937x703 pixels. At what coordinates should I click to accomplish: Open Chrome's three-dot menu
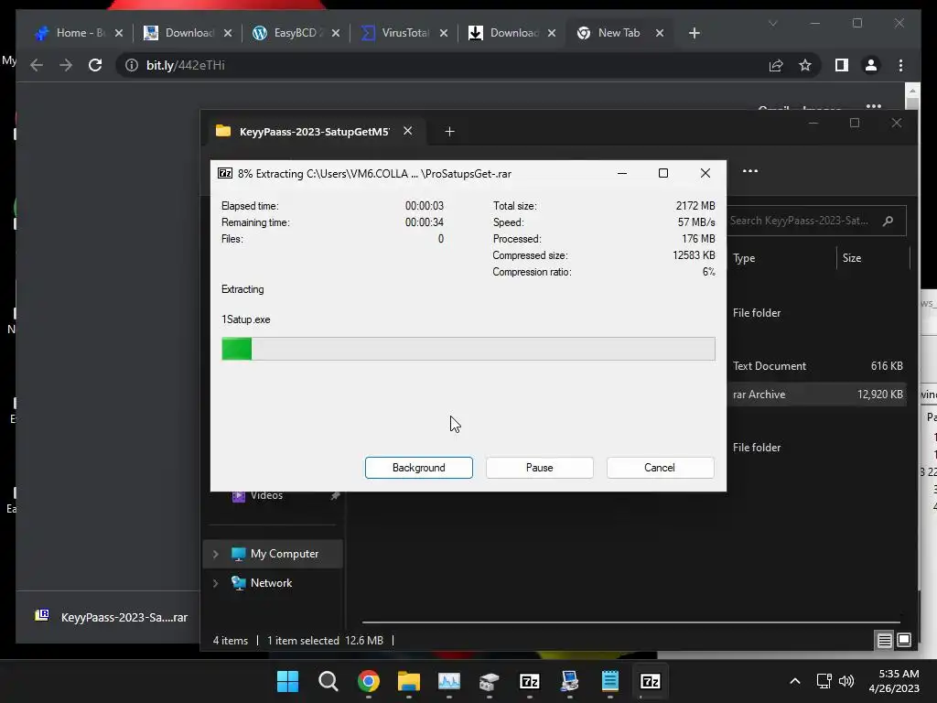click(900, 65)
